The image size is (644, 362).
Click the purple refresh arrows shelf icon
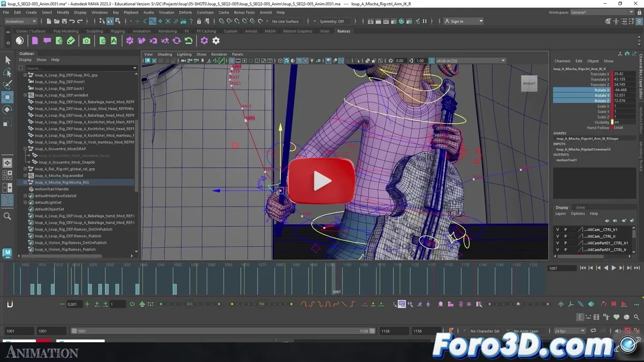176,41
